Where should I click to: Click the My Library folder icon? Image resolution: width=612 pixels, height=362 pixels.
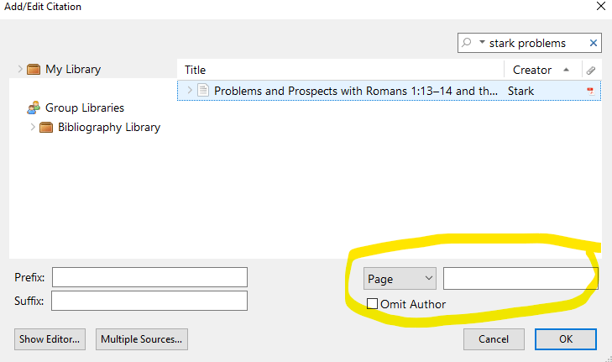coord(34,70)
